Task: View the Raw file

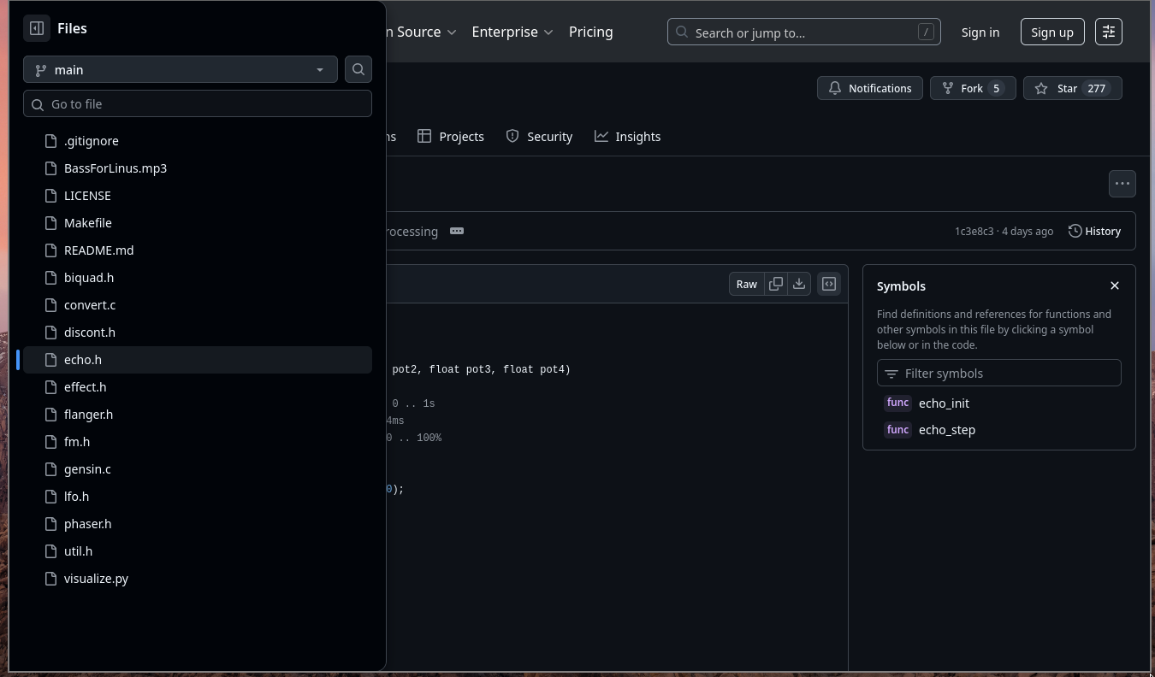Action: 747,284
